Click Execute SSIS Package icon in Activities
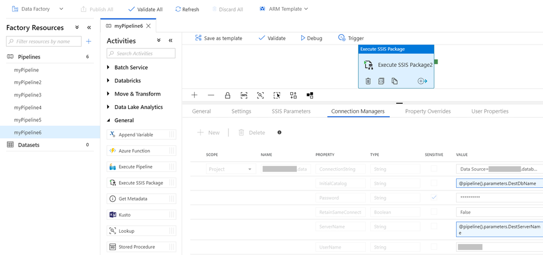 point(112,183)
